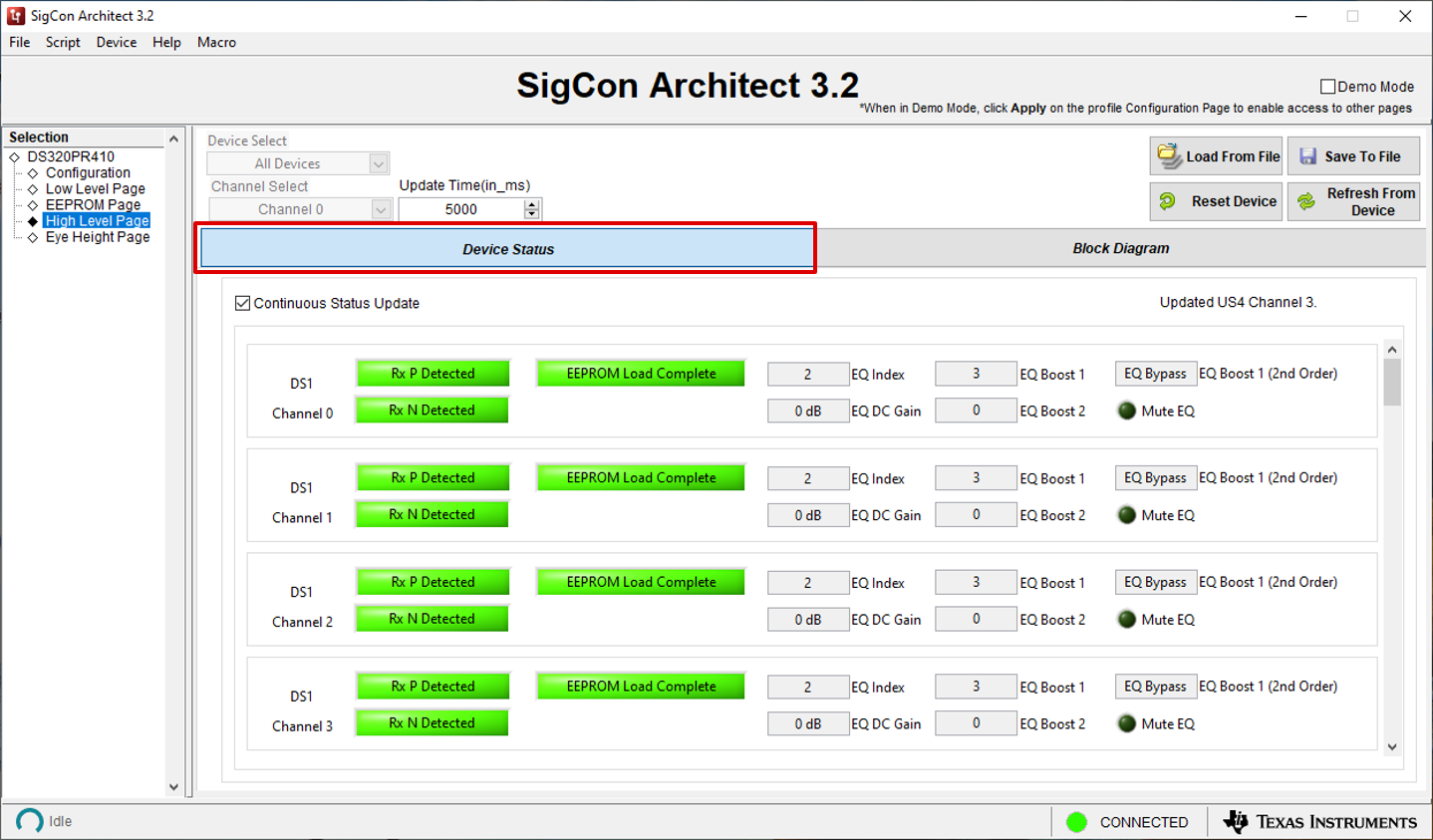Open the Help menu
The image size is (1433, 840).
(166, 42)
